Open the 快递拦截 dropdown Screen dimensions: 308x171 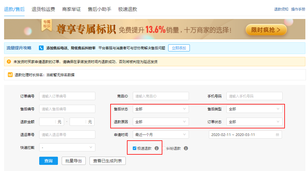click(x=67, y=148)
